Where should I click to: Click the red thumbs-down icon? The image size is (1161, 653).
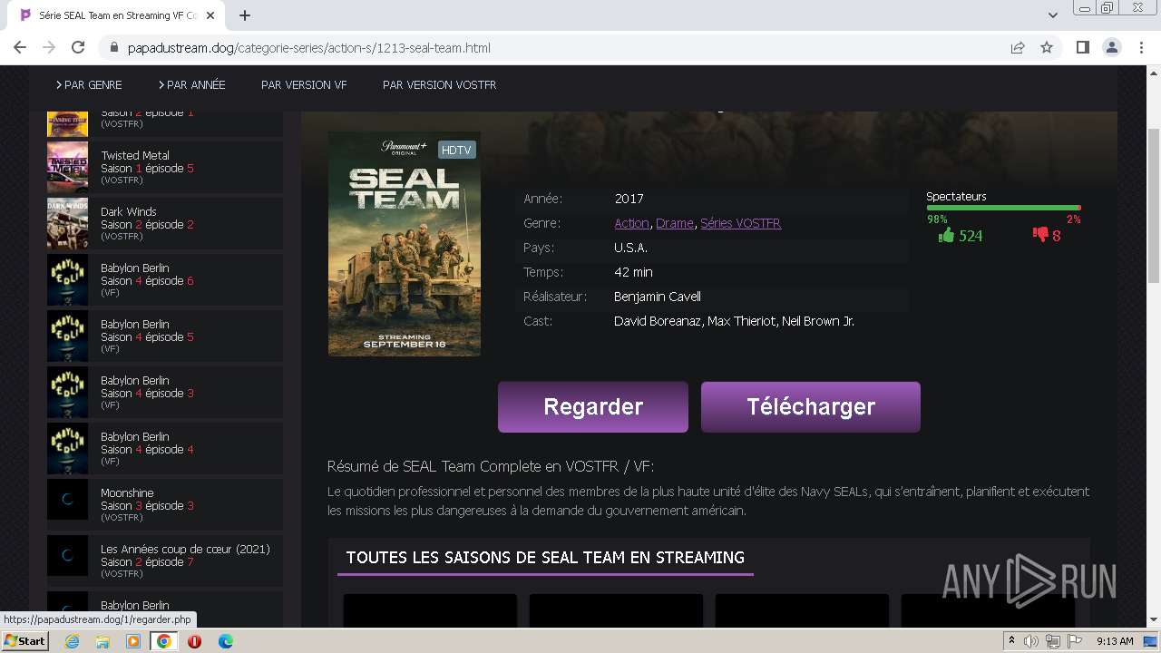(1040, 235)
